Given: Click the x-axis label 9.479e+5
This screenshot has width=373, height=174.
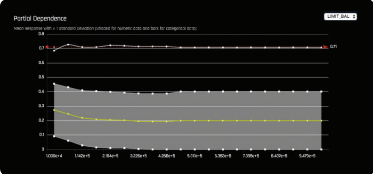Looking at the screenshot, I should pyautogui.click(x=308, y=156).
